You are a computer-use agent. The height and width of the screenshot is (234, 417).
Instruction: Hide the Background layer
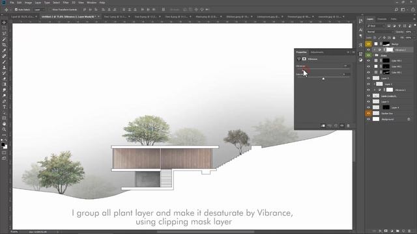pos(368,120)
